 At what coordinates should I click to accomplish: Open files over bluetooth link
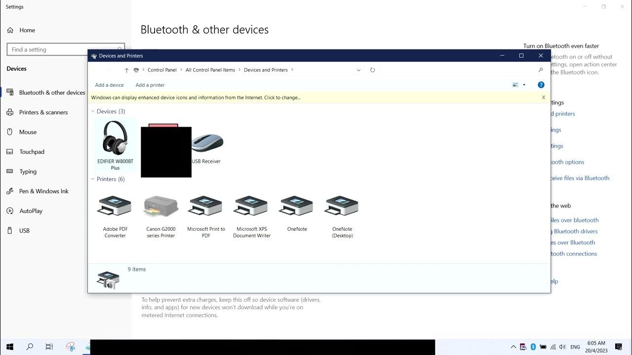pyautogui.click(x=575, y=220)
